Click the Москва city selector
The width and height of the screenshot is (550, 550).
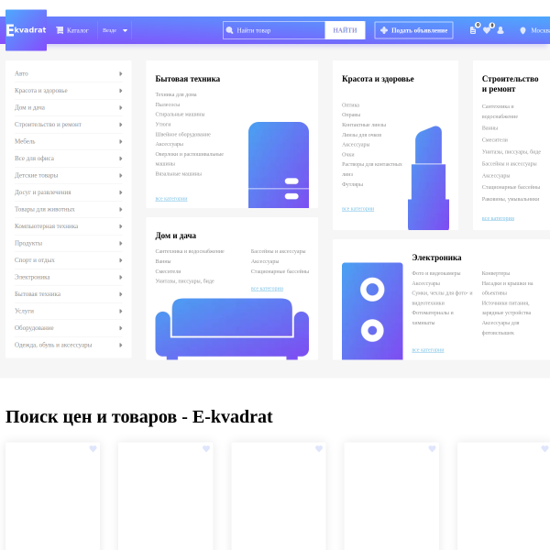tap(540, 30)
